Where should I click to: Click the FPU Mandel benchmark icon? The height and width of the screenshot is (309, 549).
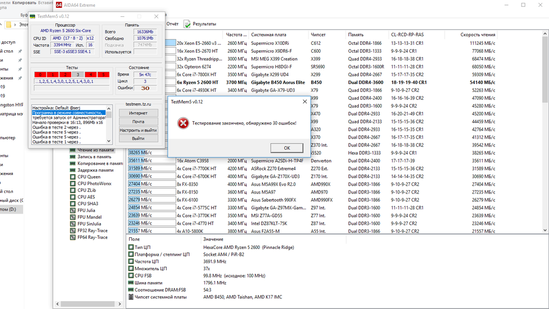coord(72,217)
